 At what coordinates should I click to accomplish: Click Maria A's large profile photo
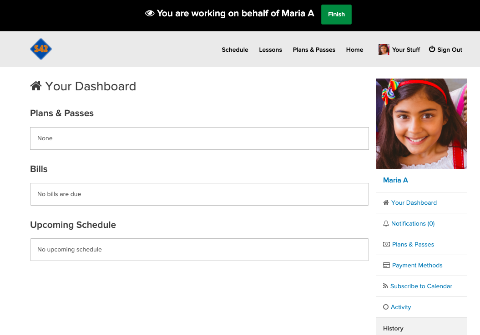coord(421,123)
